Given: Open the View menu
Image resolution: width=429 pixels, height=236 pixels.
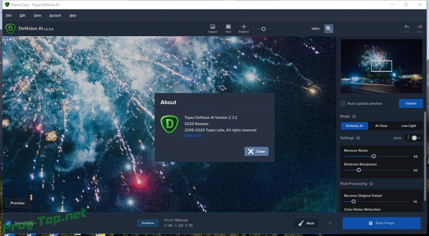Looking at the screenshot, I should (38, 15).
